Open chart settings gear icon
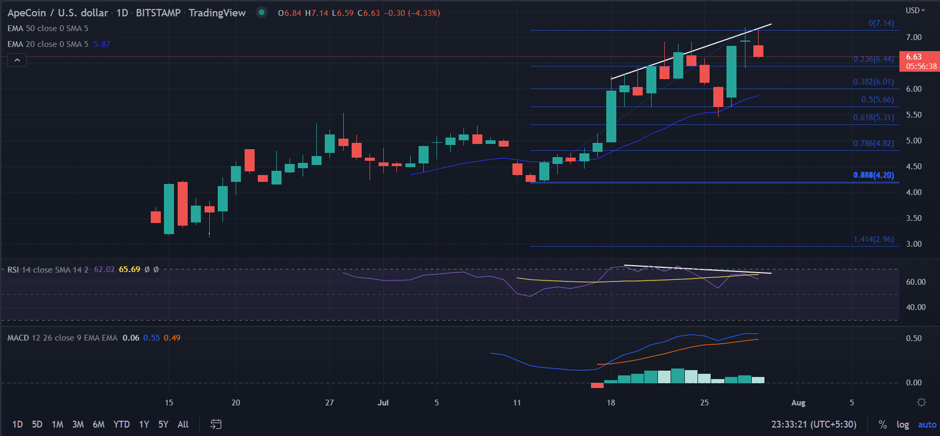The image size is (940, 436). coord(921,402)
